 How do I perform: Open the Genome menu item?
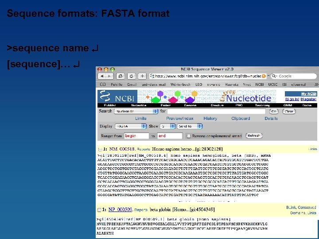point(190,105)
